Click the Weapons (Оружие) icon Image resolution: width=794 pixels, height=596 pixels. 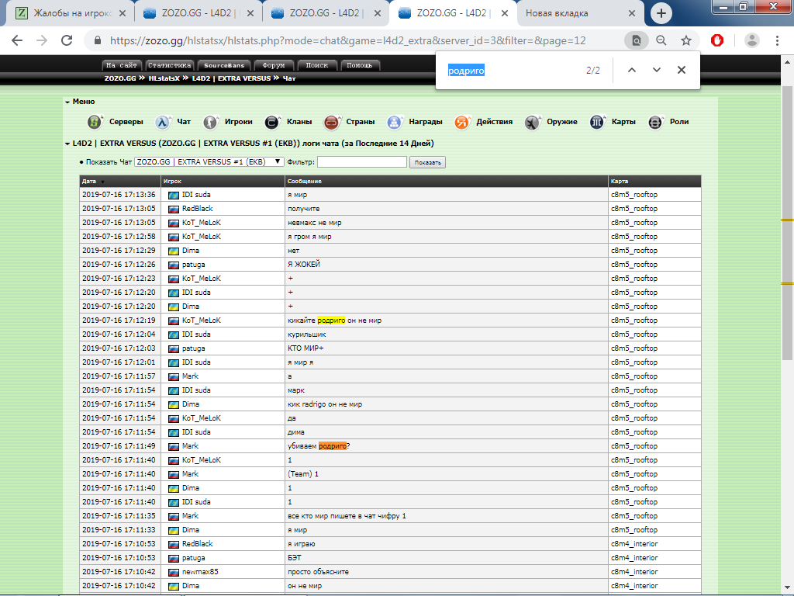[x=532, y=122]
